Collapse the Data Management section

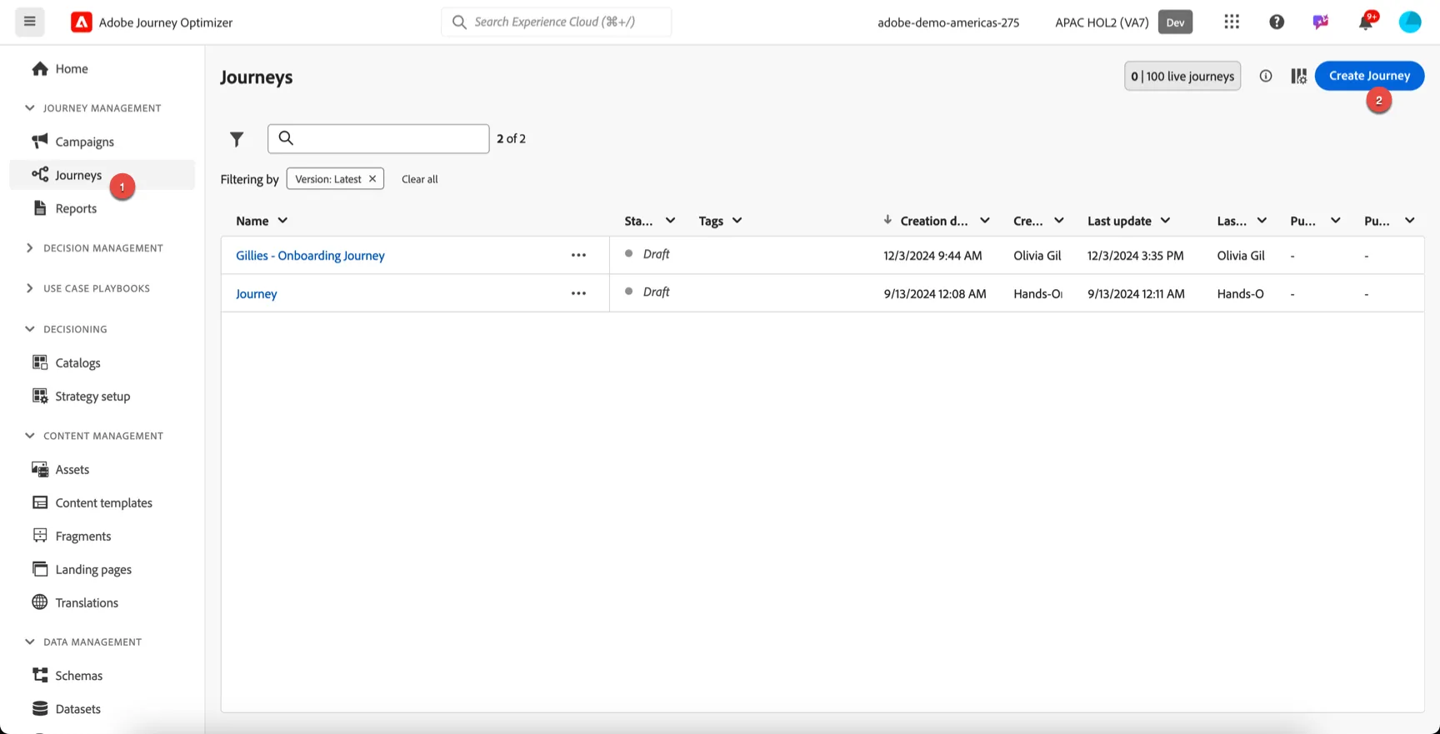click(x=30, y=642)
